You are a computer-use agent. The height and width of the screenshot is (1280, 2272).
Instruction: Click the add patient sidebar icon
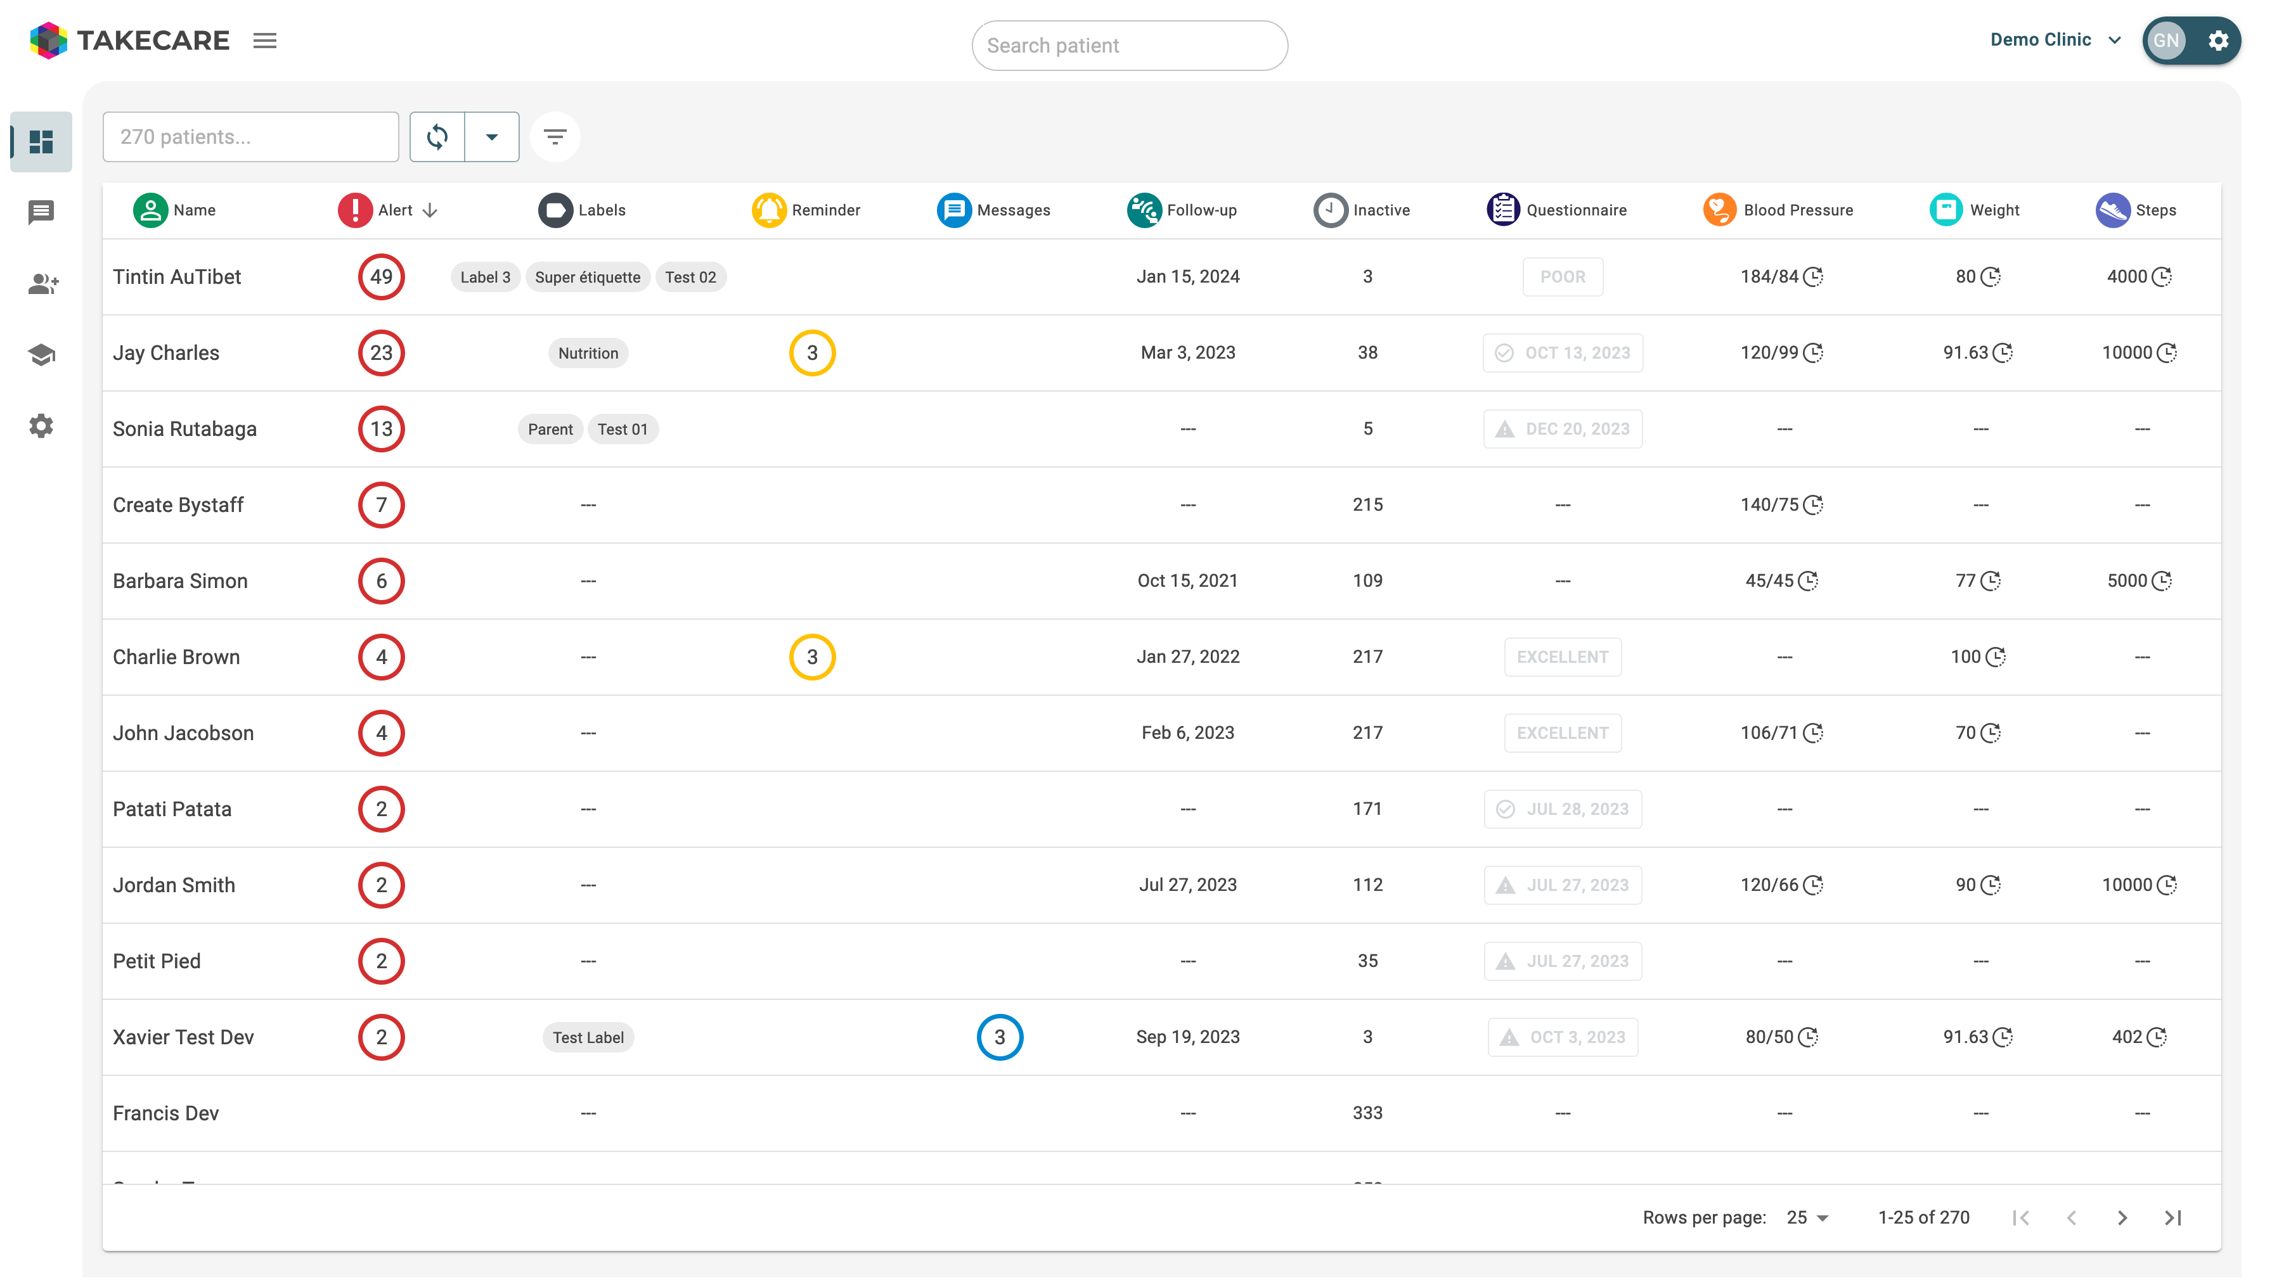click(x=42, y=284)
